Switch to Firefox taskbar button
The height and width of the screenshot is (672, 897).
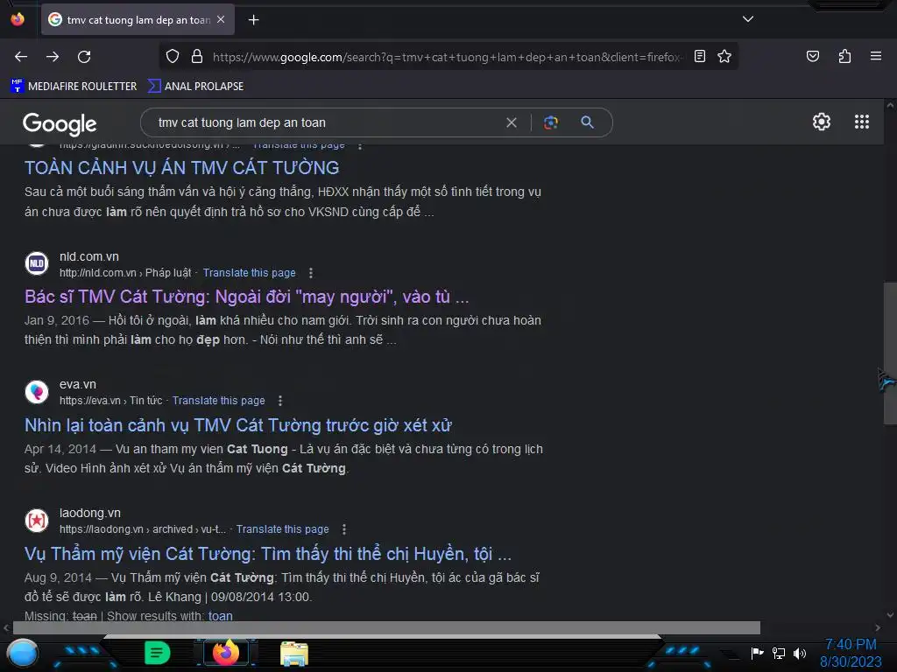(x=225, y=653)
